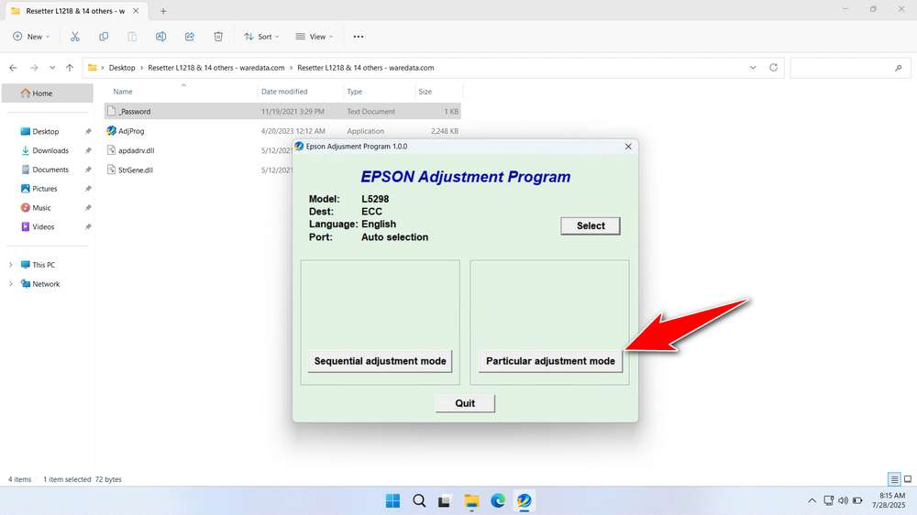Image resolution: width=917 pixels, height=515 pixels.
Task: Click the battery tray icon
Action: 857,500
